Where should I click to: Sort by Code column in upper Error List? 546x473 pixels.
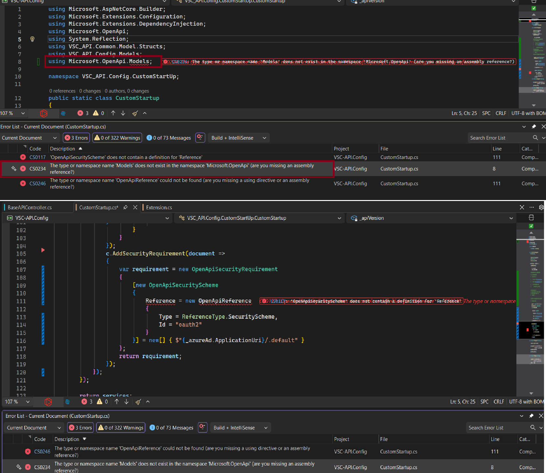tap(35, 148)
